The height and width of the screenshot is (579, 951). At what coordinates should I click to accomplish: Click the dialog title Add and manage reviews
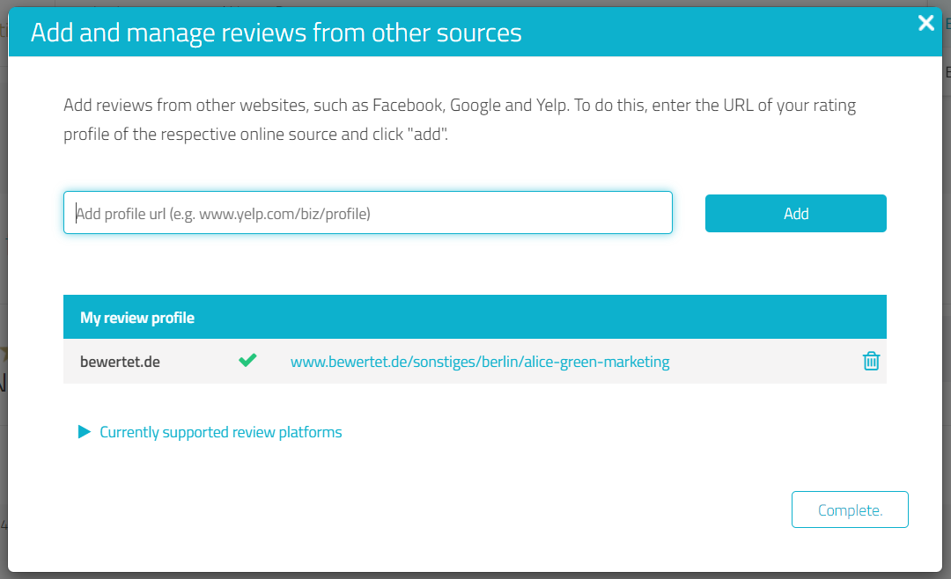pos(276,33)
